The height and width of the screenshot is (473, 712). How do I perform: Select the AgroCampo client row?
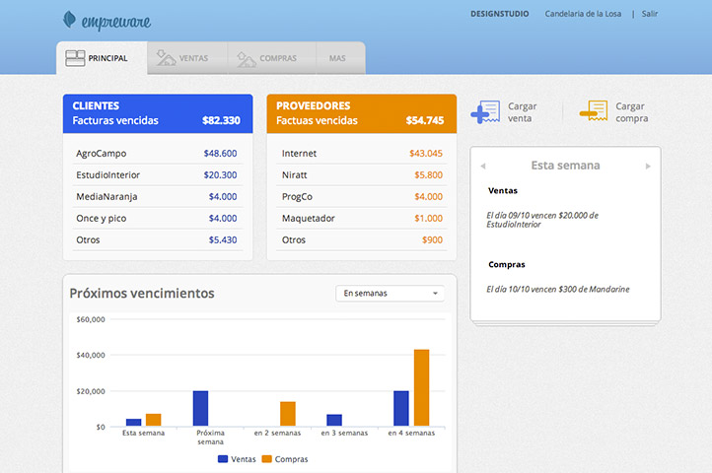(157, 154)
